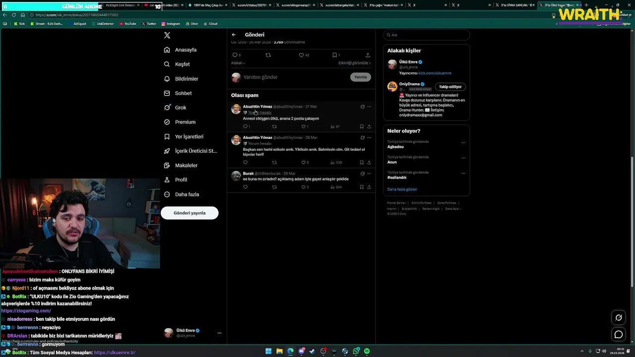This screenshot has height=357, width=635.
Task: Open Grok from the sidebar
Action: (175, 108)
